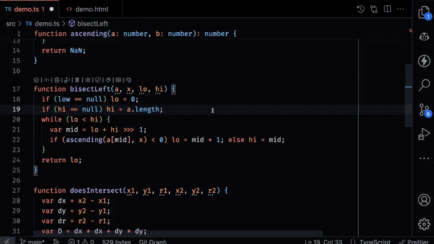434x244 pixels.
Task: Open the Search view in activity bar
Action: click(x=424, y=85)
